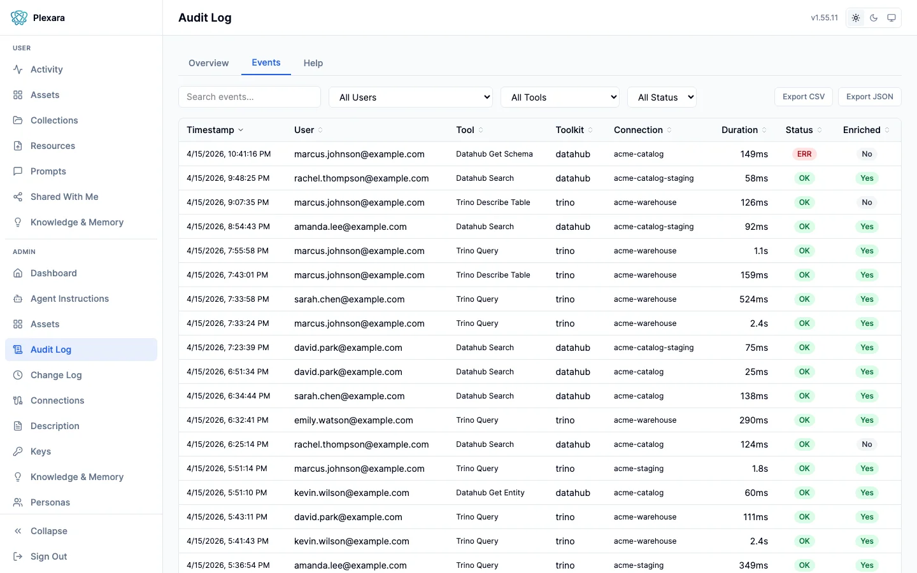Click the ERR status badge
Image resolution: width=917 pixels, height=573 pixels.
[804, 154]
